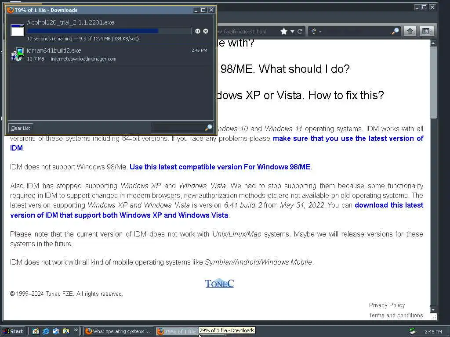Viewport: 450px width, 337px height.
Task: Switch to '79% of 1 file' taskbar button
Action: click(177, 331)
